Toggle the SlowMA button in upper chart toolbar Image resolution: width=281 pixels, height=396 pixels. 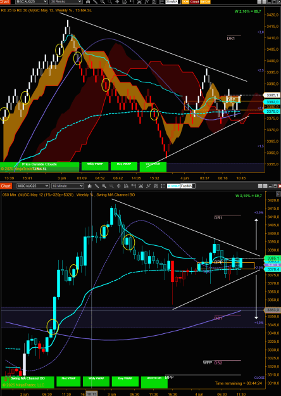[172, 1]
